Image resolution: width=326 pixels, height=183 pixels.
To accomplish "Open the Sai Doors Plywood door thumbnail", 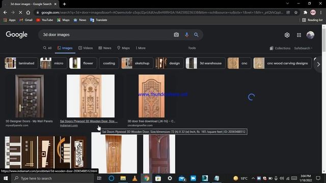I will (91, 96).
